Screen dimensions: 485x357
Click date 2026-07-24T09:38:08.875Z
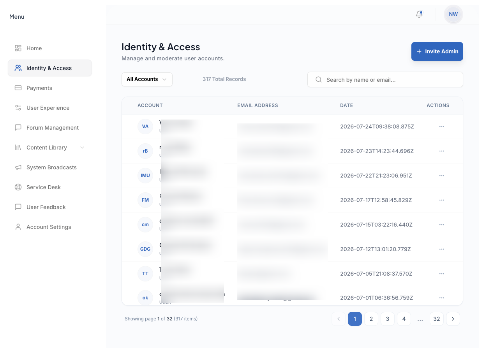(x=377, y=127)
